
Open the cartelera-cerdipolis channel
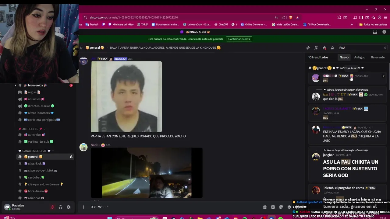46,120
